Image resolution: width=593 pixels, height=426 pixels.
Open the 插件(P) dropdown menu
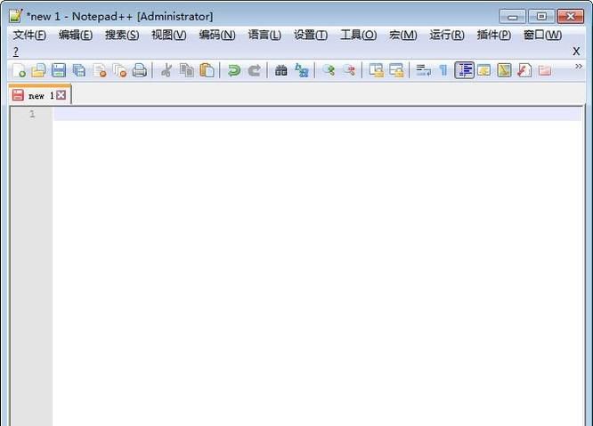494,35
